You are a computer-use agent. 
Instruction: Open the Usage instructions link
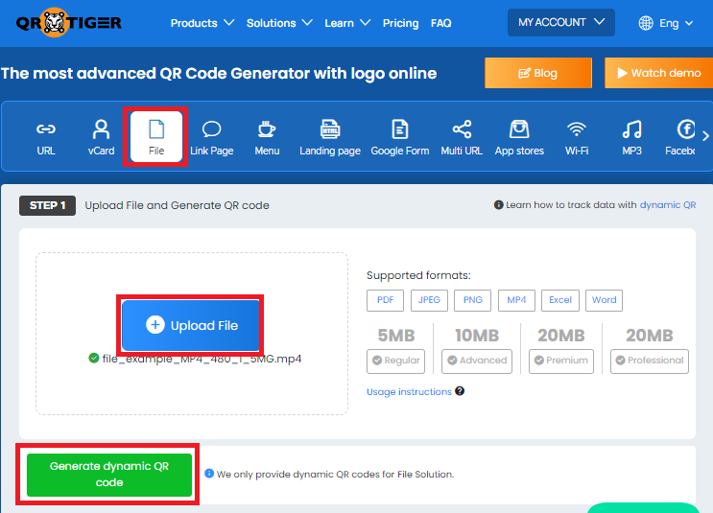[x=409, y=391]
